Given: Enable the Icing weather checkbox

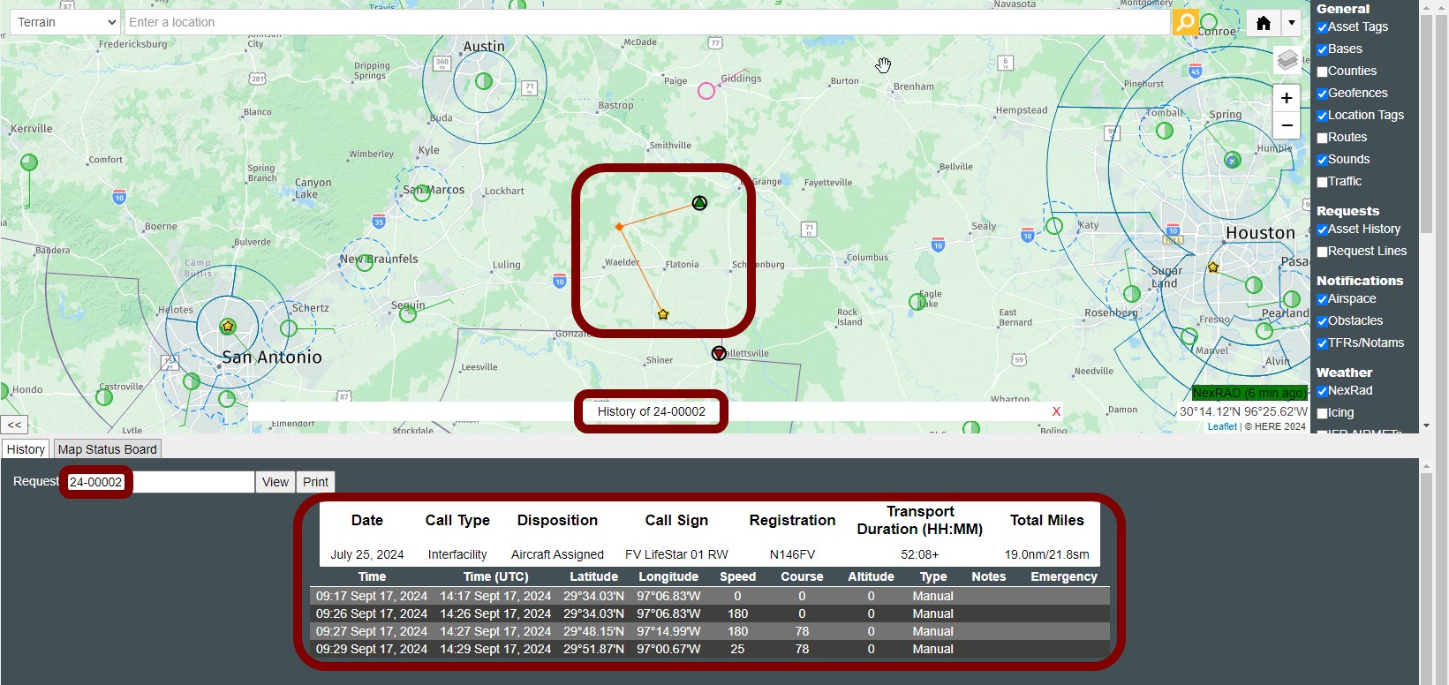Looking at the screenshot, I should pyautogui.click(x=1322, y=413).
